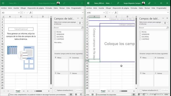Open pane options chevron in Datos_365 fields pane

coord(78,18)
